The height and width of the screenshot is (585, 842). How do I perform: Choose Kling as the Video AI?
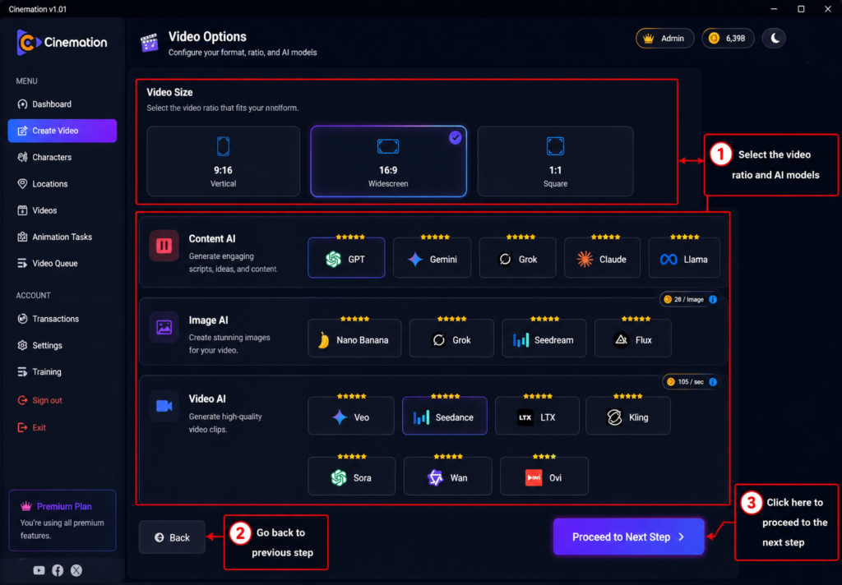628,416
